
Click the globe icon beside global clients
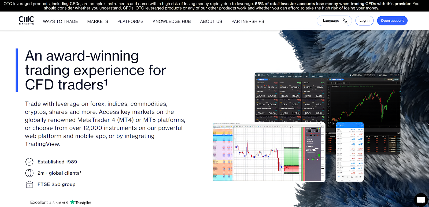point(29,173)
